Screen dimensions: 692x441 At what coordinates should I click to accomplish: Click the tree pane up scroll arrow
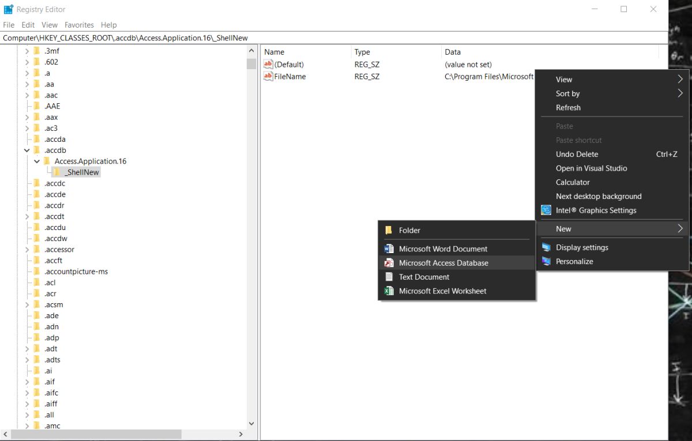pyautogui.click(x=251, y=51)
